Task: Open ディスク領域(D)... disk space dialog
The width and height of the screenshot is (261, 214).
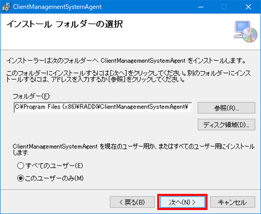Action: click(227, 125)
